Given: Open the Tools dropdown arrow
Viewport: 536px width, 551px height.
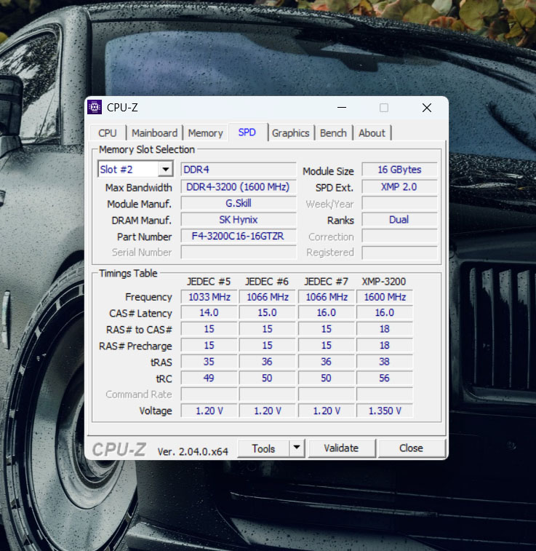Looking at the screenshot, I should tap(297, 448).
